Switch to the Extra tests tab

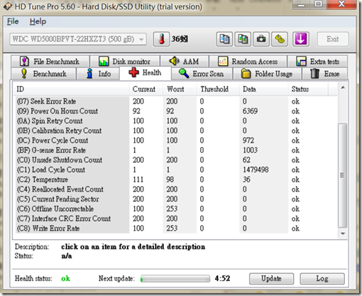click(x=317, y=62)
